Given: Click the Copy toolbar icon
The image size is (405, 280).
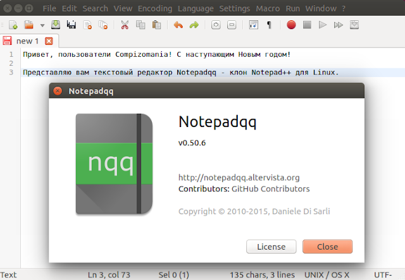Looking at the screenshot, I should pos(140,25).
